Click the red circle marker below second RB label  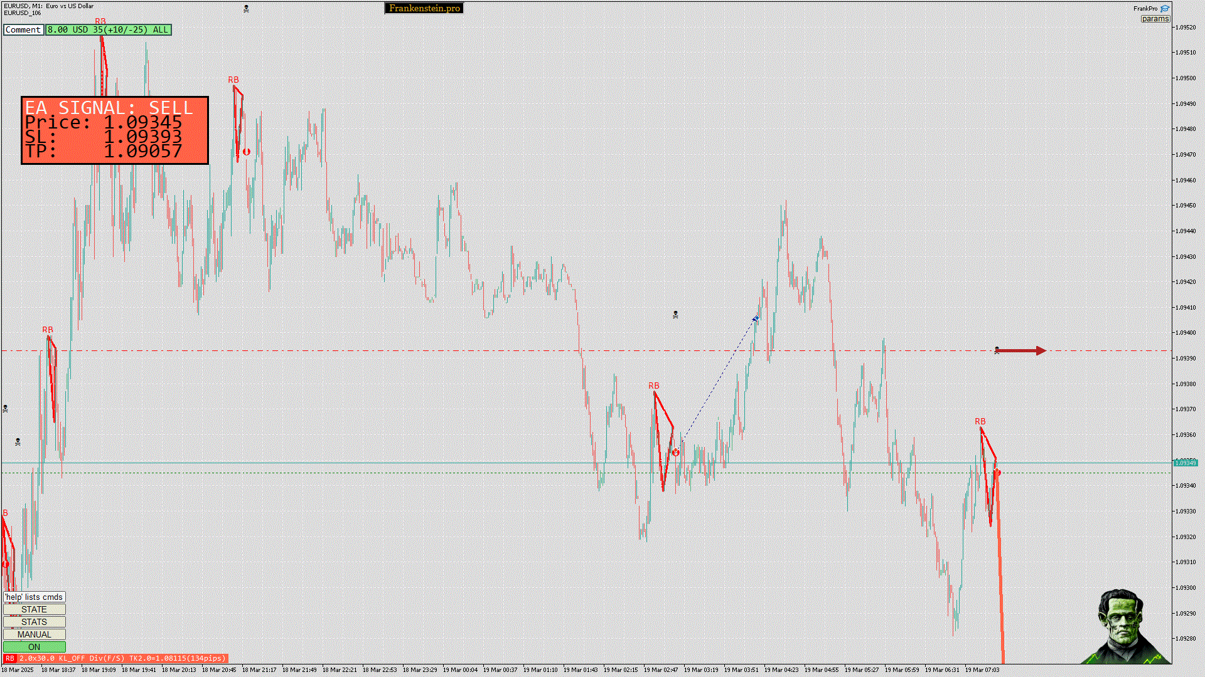coord(247,152)
